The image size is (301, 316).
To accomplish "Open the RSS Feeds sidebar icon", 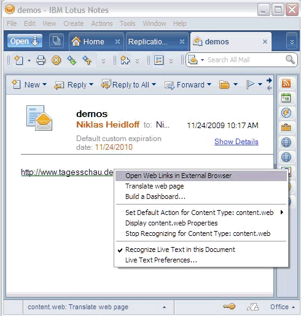I will pyautogui.click(x=286, y=83).
